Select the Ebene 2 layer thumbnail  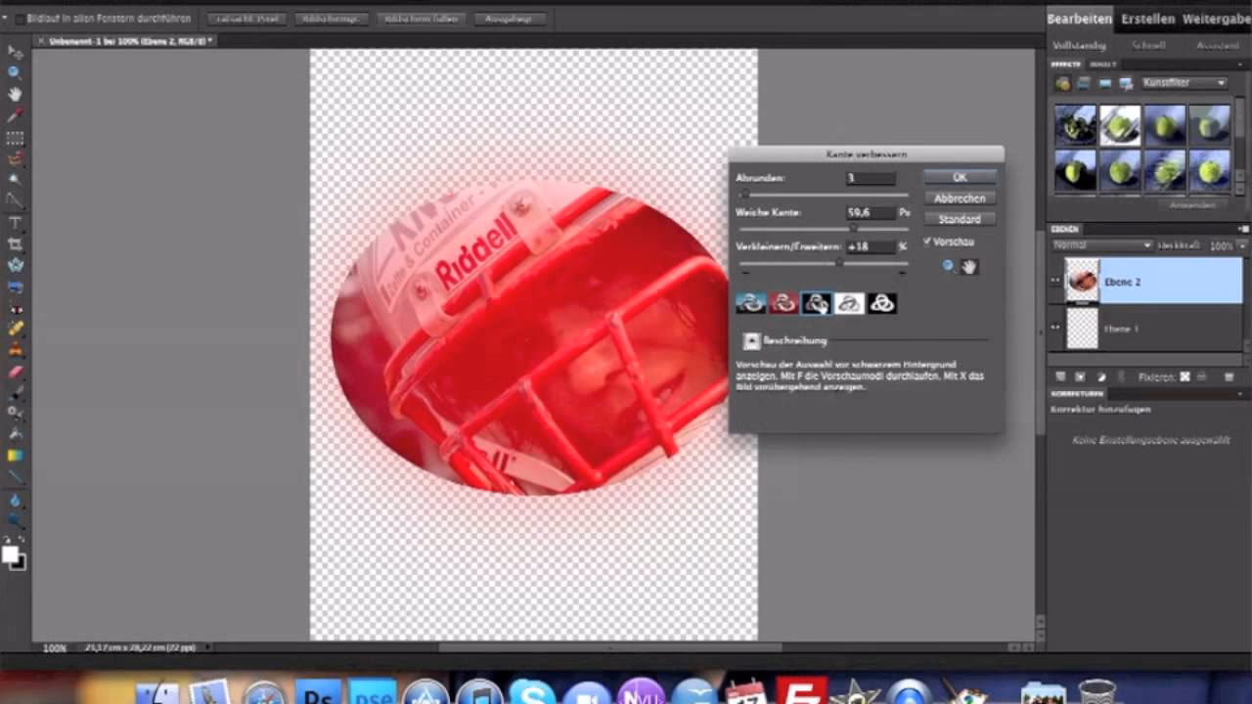click(1082, 282)
